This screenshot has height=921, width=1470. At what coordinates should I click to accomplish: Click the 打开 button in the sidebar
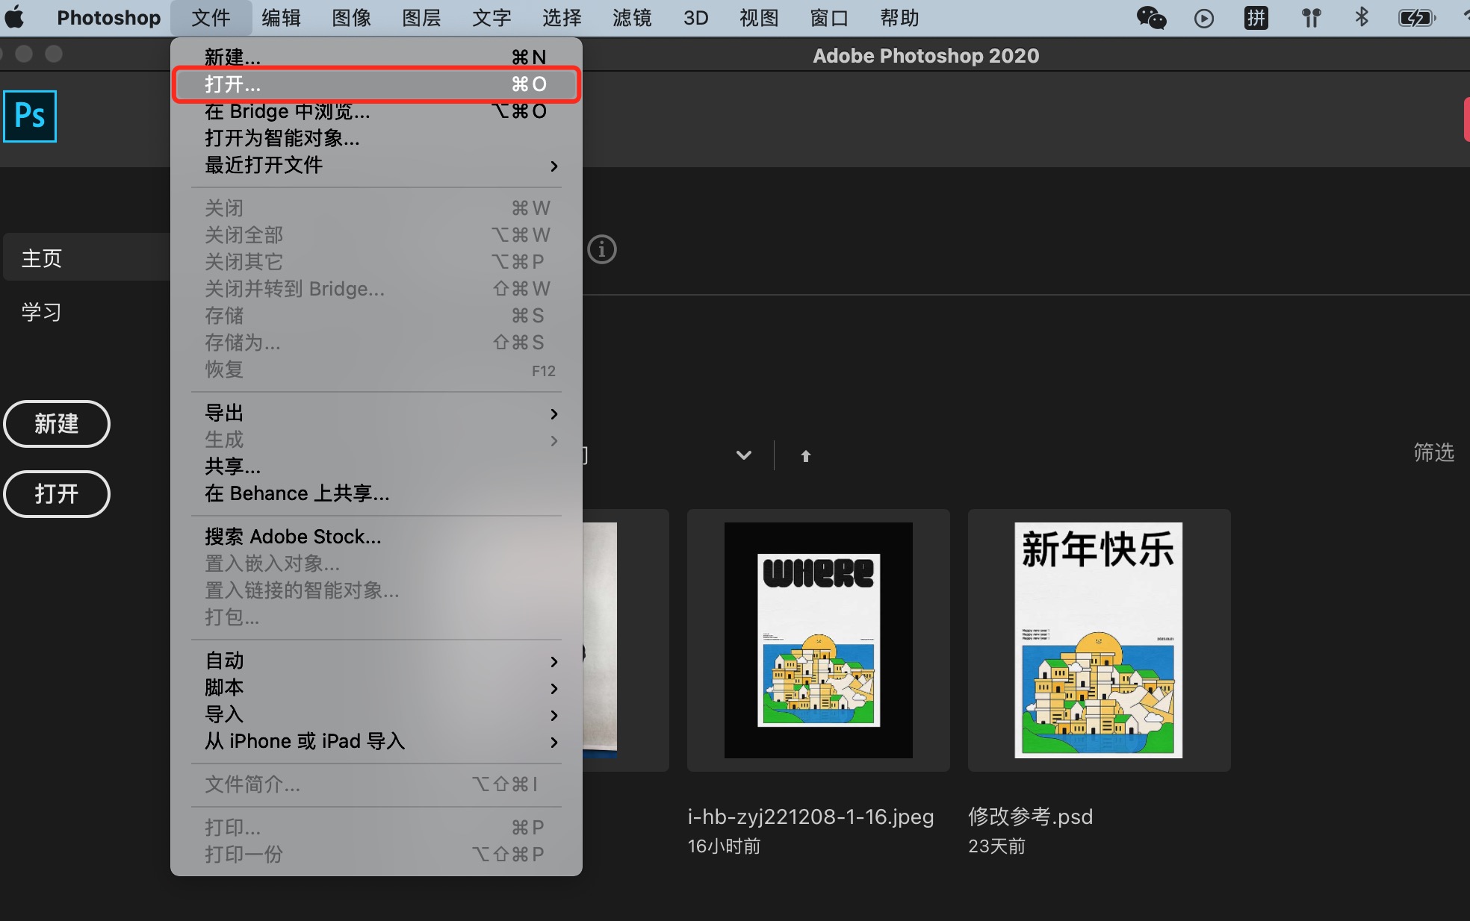pos(57,493)
